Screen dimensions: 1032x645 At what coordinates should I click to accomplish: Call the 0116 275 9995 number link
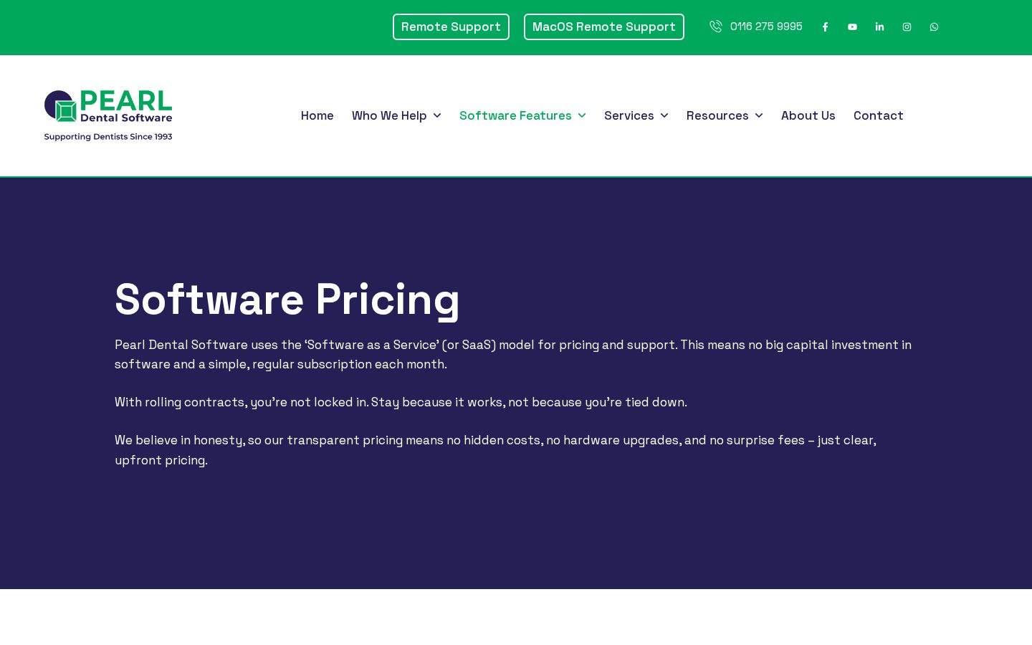click(x=766, y=27)
